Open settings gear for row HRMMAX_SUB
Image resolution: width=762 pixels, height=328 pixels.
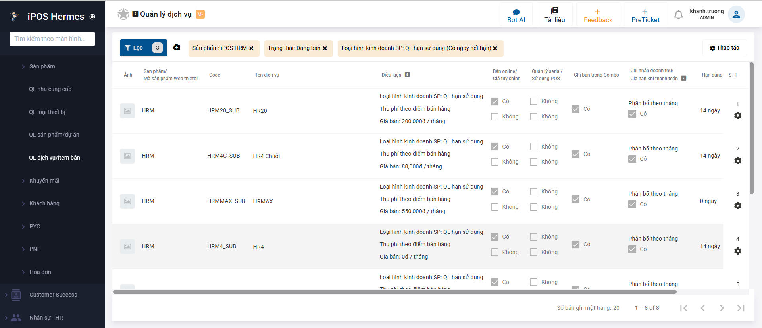coord(738,206)
